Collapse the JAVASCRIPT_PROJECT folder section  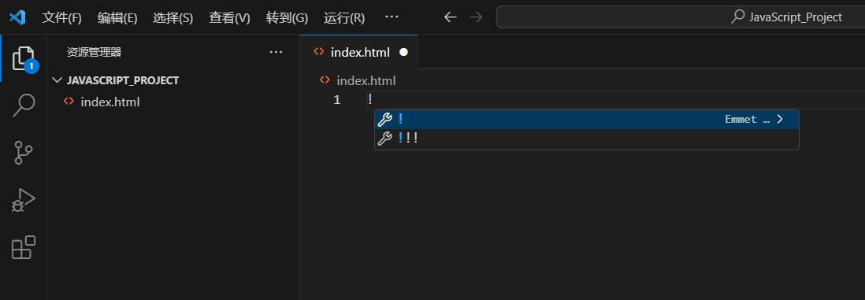coord(56,80)
